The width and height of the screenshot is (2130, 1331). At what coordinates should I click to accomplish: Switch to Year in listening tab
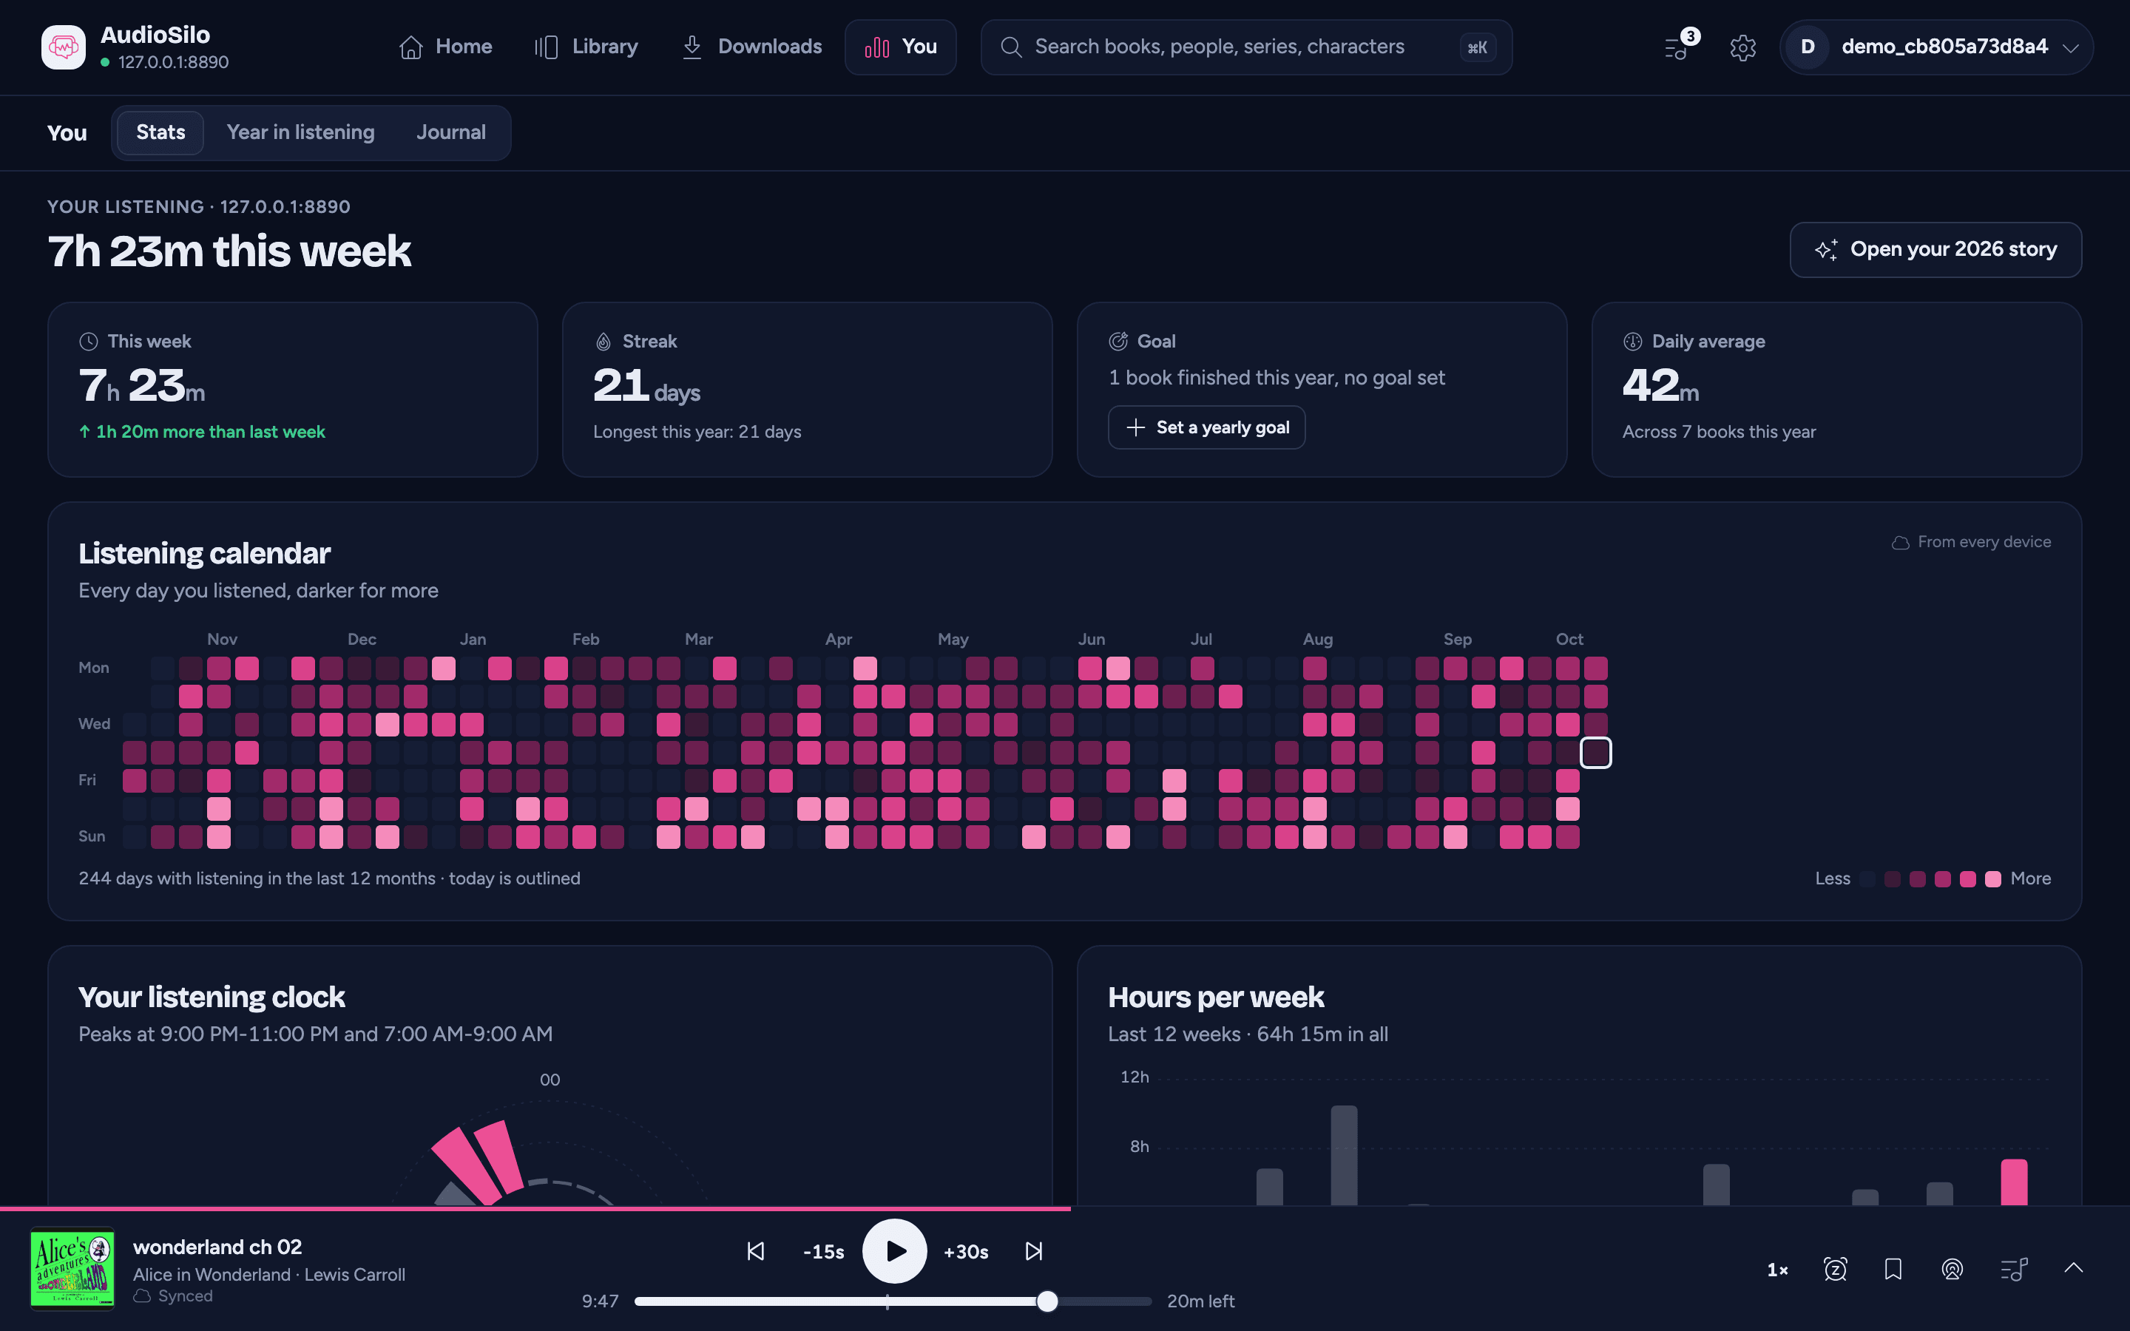[x=300, y=132]
